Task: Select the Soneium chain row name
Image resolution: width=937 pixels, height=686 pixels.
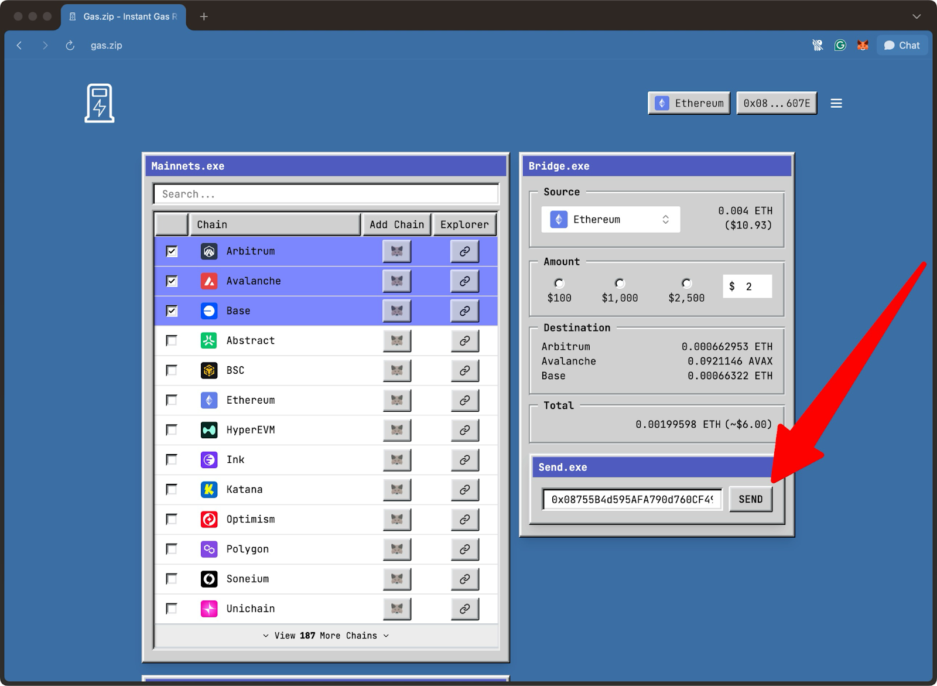Action: tap(248, 579)
